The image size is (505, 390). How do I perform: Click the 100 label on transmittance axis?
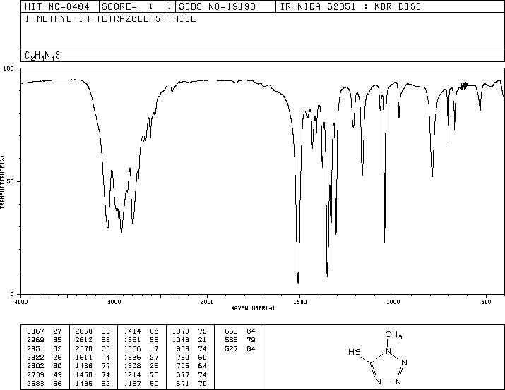click(8, 68)
